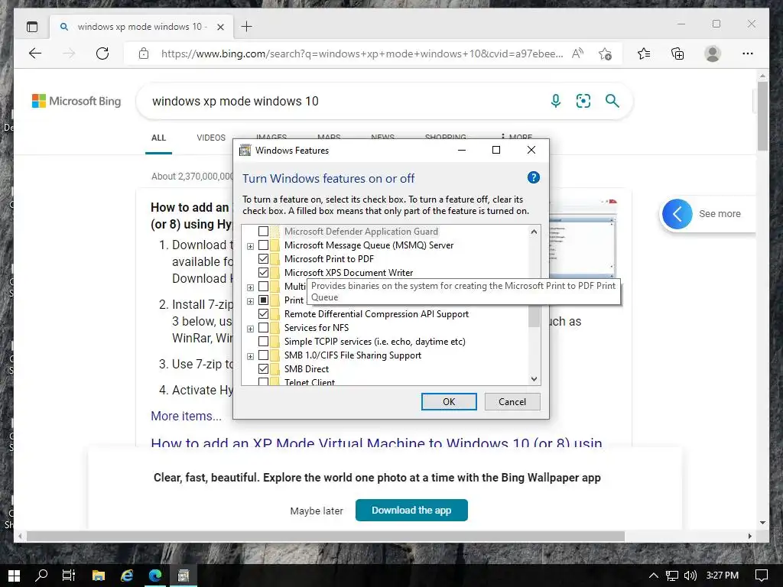Click the Bing search text field

pyautogui.click(x=345, y=102)
